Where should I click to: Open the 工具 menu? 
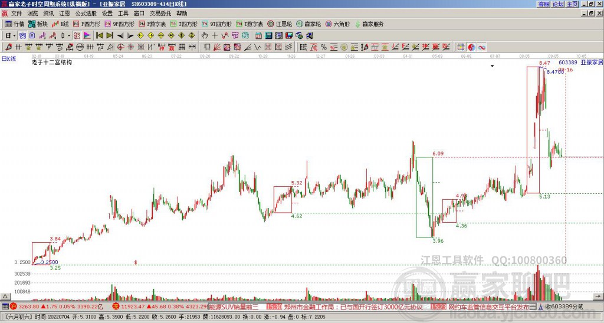pos(123,14)
